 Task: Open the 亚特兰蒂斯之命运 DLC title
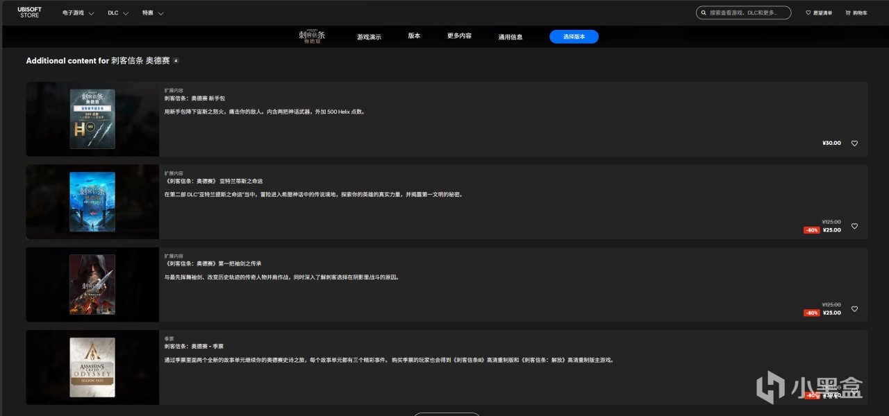213,181
